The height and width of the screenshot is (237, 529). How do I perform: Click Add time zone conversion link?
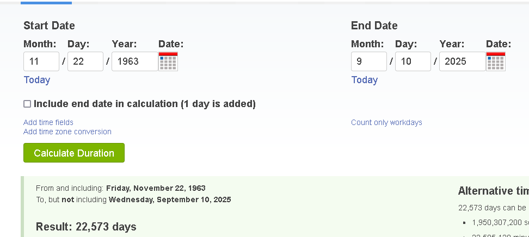point(67,132)
